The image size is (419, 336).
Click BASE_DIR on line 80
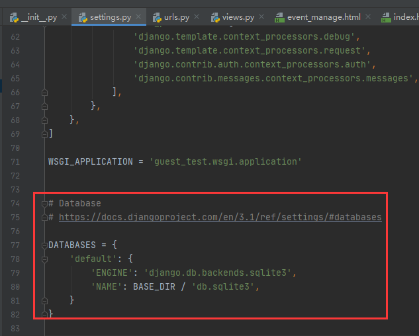[x=154, y=286]
